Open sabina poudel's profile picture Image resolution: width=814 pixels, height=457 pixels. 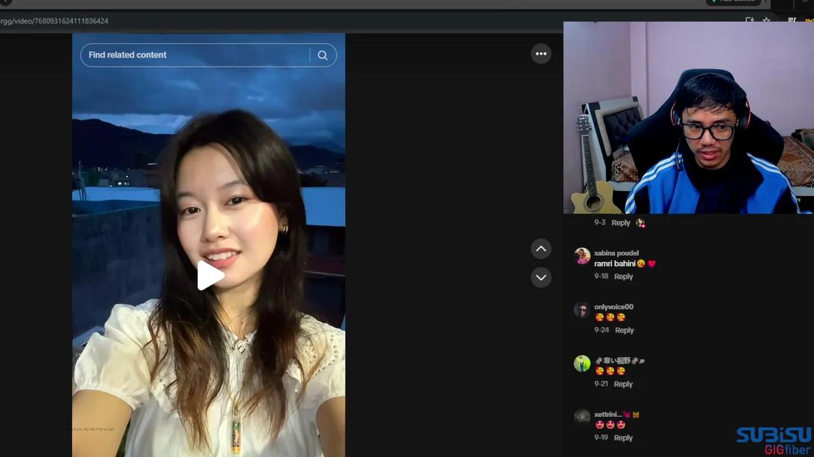click(582, 256)
